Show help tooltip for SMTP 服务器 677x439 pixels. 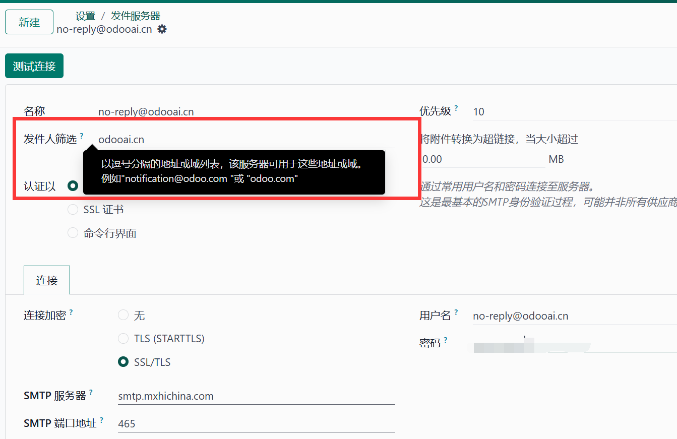91,393
